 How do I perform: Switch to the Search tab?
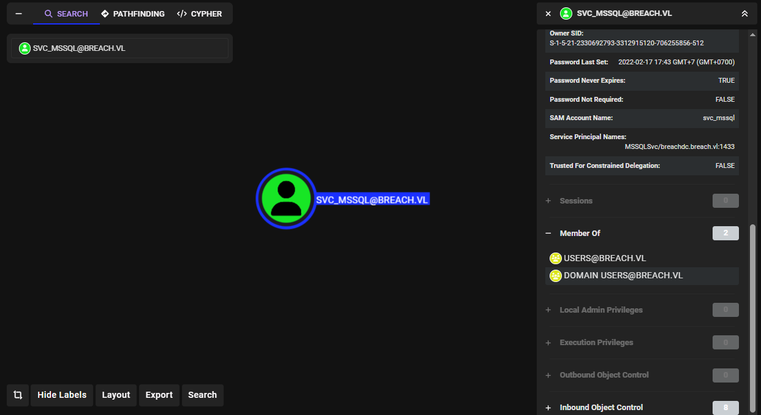pyautogui.click(x=66, y=13)
